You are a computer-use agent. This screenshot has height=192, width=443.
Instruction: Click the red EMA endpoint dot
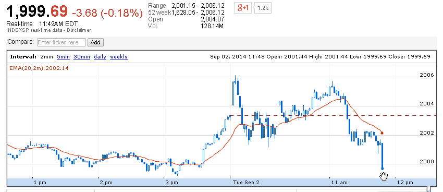[382, 133]
